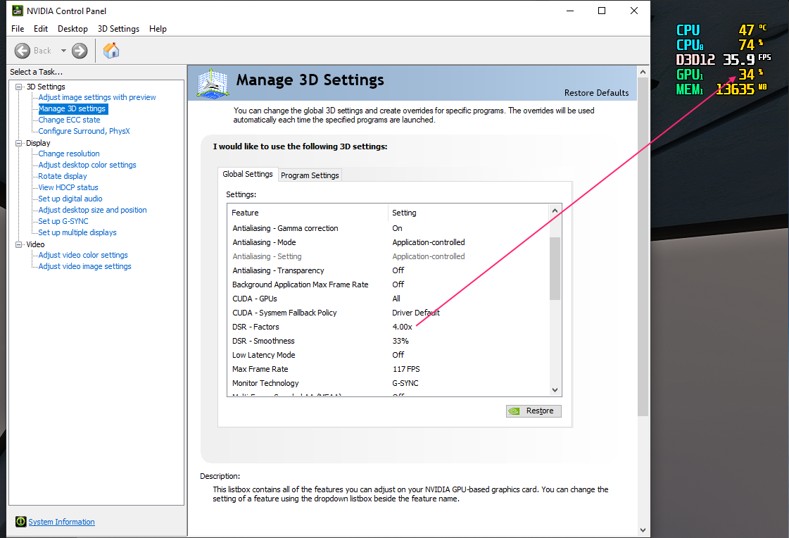
Task: Click the Feature column header
Action: [308, 213]
